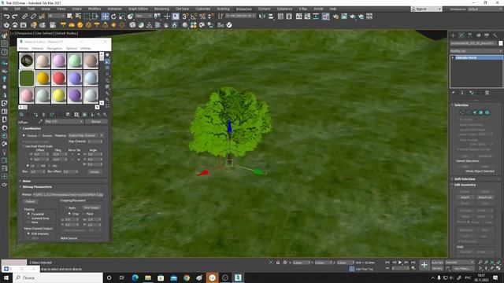
Task: Toggle the Percent Snap icon
Action: pos(202,16)
